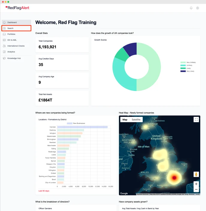Click Avg Total Assets / Avg Cash title
Screen dimensions: 206x211
click(x=140, y=208)
